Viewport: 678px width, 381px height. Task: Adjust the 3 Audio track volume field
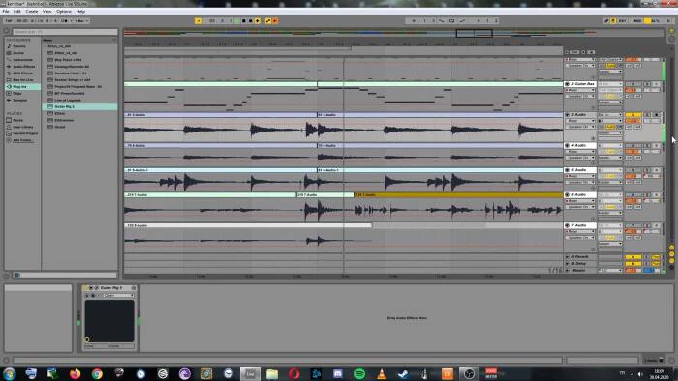click(633, 121)
